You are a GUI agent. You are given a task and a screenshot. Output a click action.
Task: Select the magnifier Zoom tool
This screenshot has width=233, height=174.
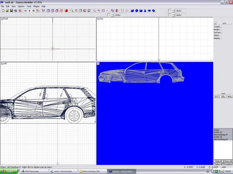pyautogui.click(x=72, y=11)
